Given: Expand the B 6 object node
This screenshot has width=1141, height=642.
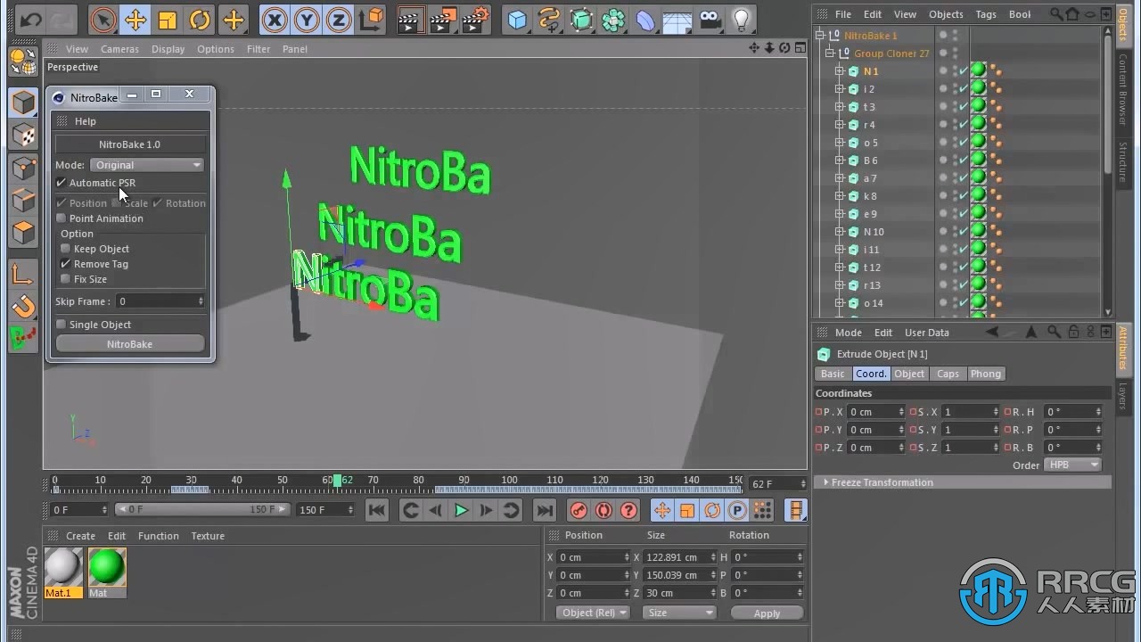Looking at the screenshot, I should [x=839, y=160].
